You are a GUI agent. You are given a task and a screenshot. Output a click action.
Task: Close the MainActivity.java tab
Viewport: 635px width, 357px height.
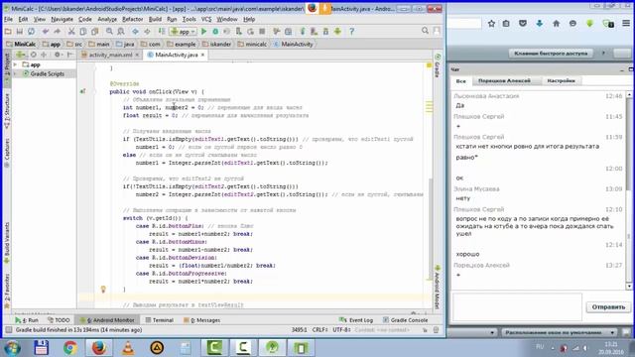tap(202, 55)
